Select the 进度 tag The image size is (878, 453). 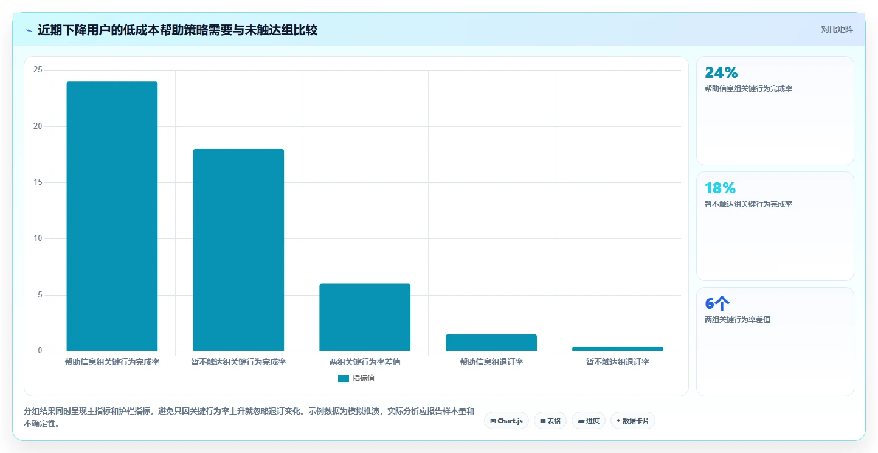tap(589, 421)
